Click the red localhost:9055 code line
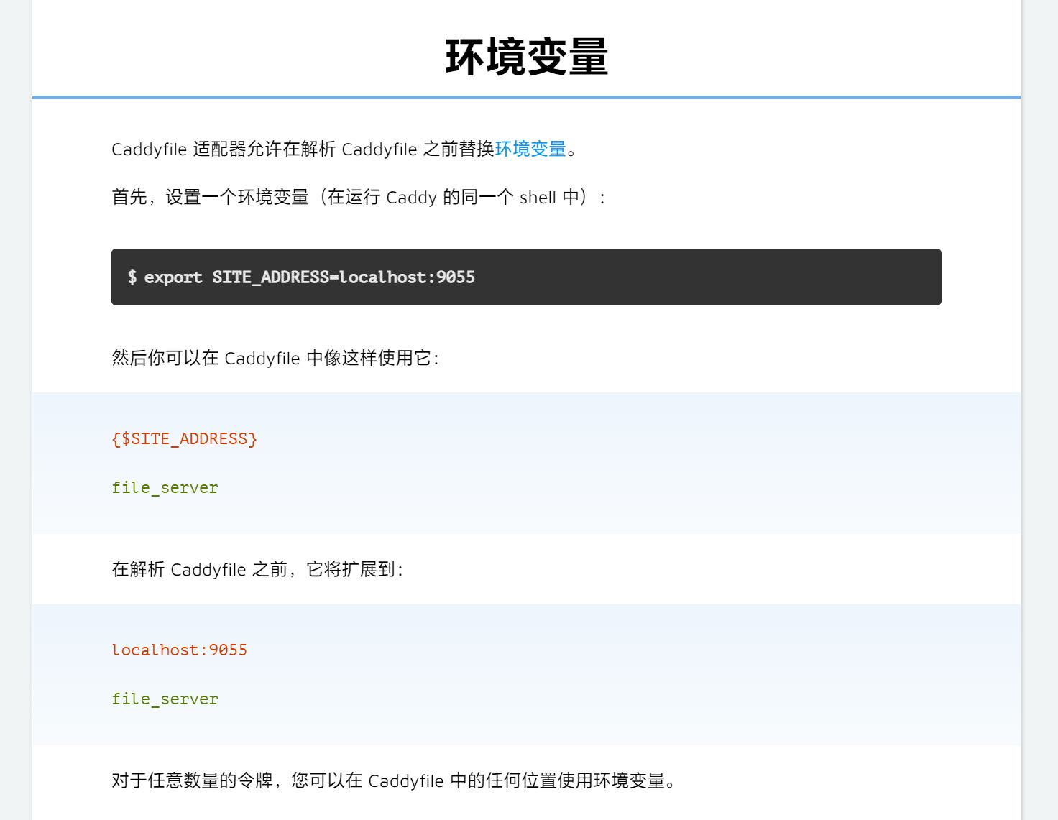1058x820 pixels. [x=179, y=650]
